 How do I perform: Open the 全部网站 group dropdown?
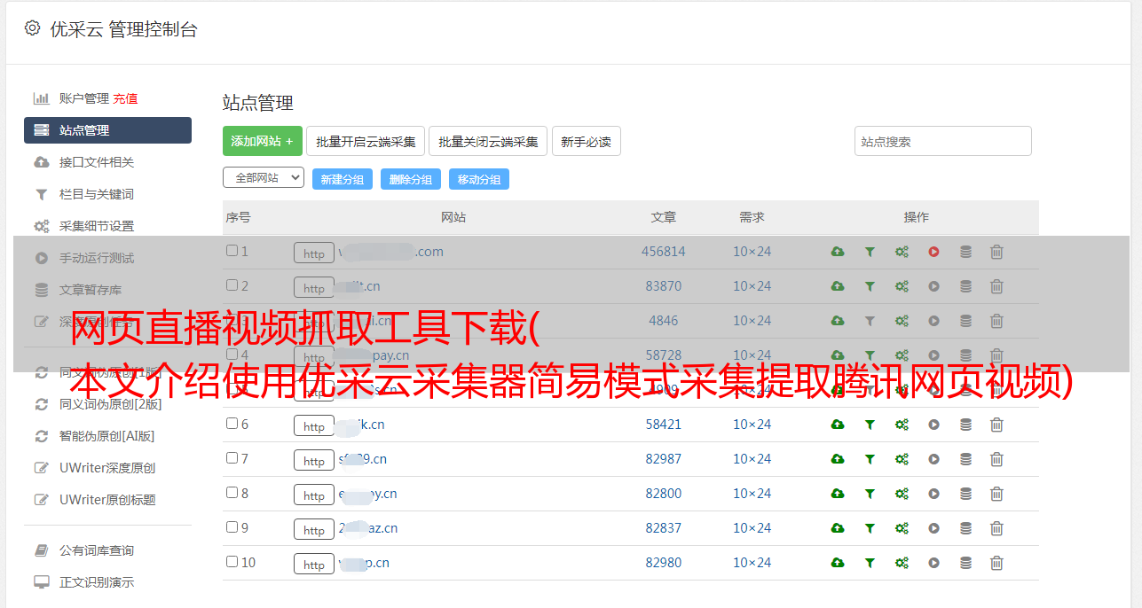tap(264, 178)
